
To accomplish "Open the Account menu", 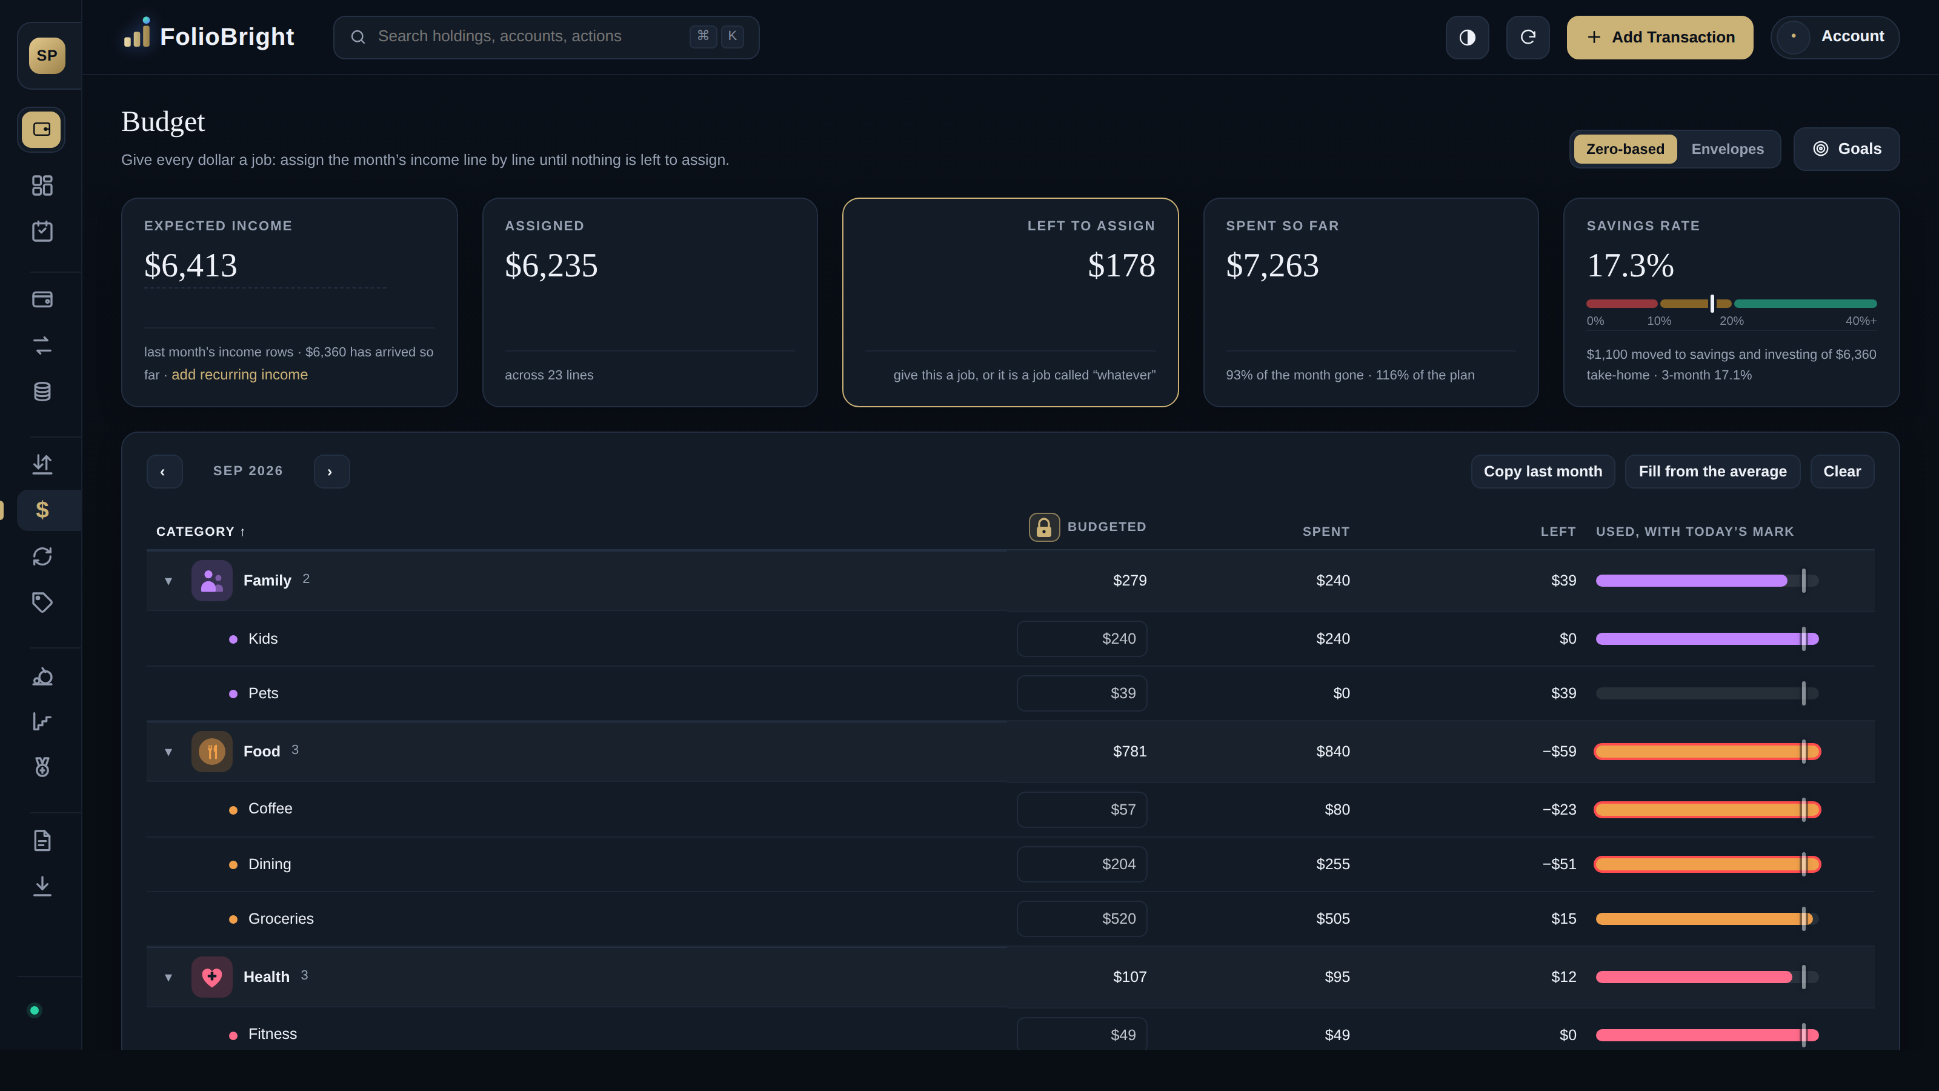I will pyautogui.click(x=1834, y=37).
